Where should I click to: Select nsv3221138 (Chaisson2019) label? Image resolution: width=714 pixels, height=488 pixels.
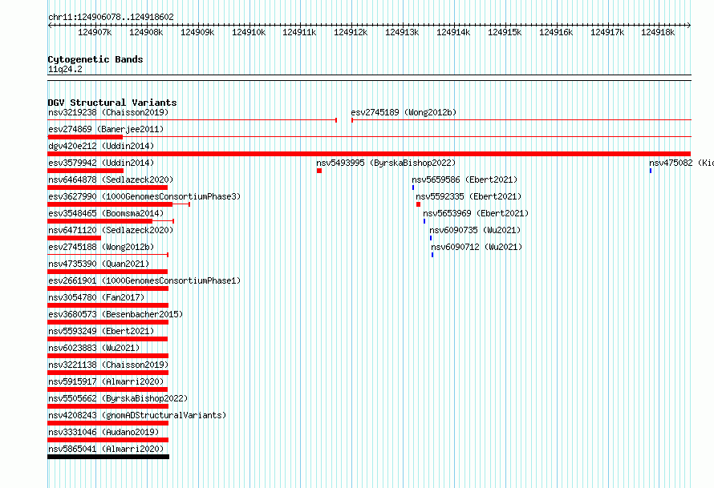(108, 365)
